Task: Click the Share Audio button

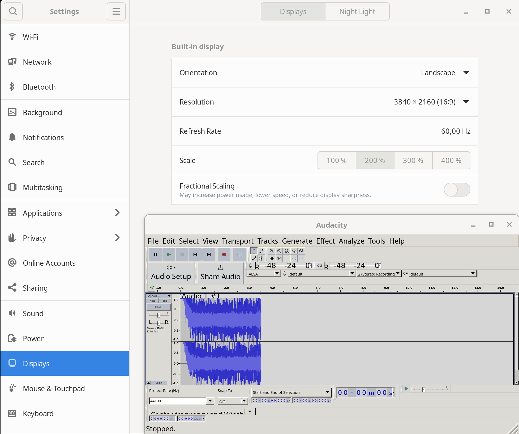Action: pyautogui.click(x=220, y=273)
